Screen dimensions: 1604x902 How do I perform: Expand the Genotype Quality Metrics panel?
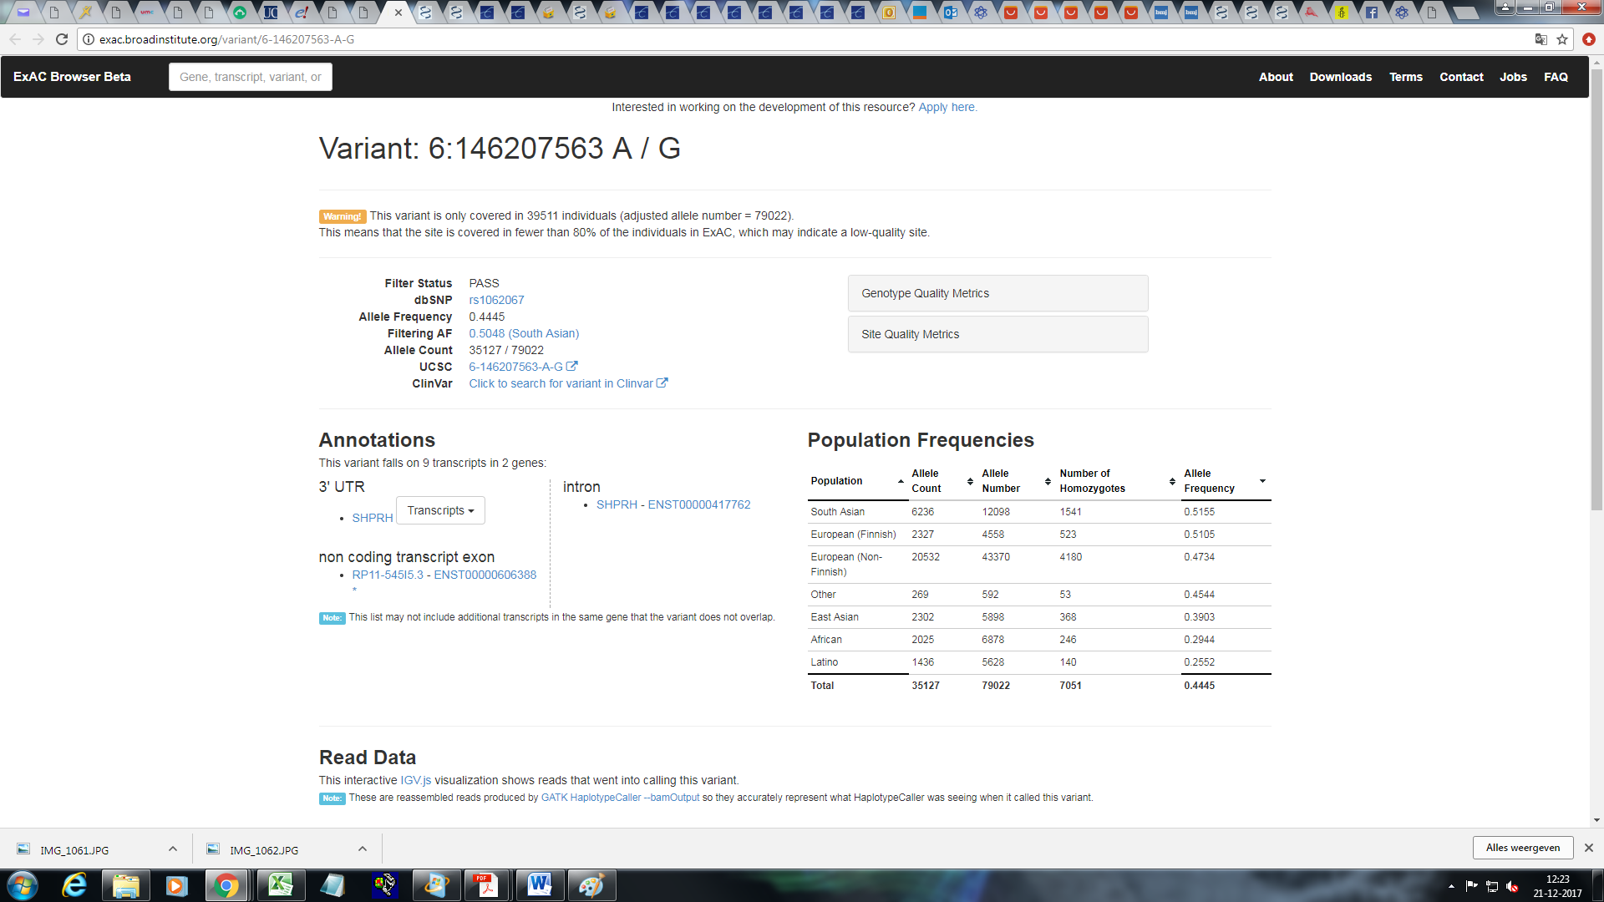coord(997,293)
